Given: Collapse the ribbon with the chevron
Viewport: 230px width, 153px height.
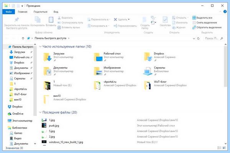Looking at the screenshot, I should click(x=220, y=11).
